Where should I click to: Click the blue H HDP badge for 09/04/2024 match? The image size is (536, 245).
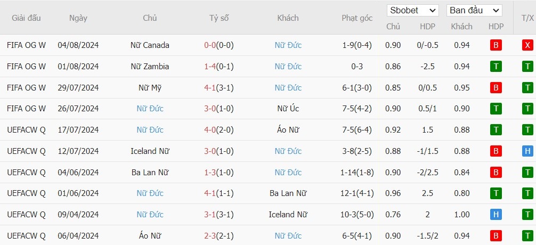[x=496, y=215]
